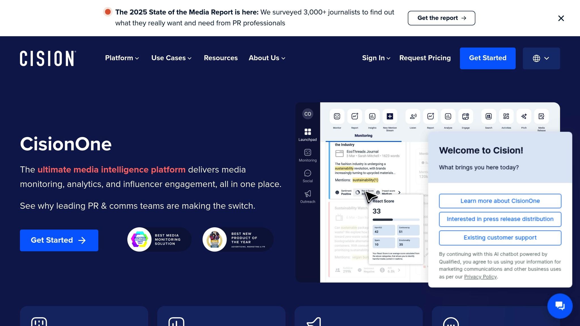Click the Launchpad icon in the sidebar
580x326 pixels.
pyautogui.click(x=308, y=132)
